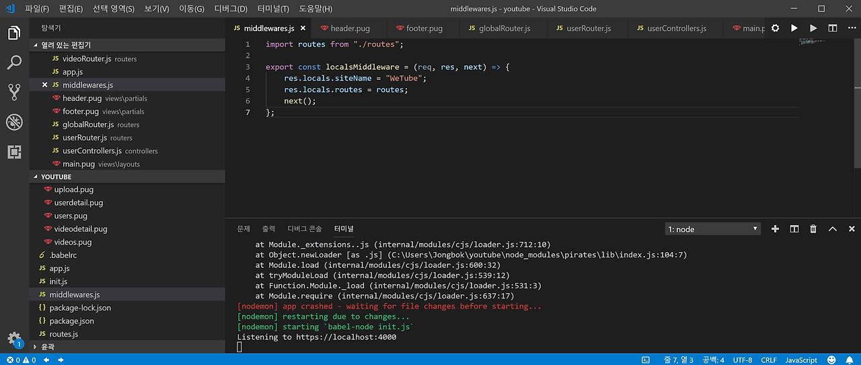
Task: Switch to the globalRouter.js editor tab
Action: 504,28
